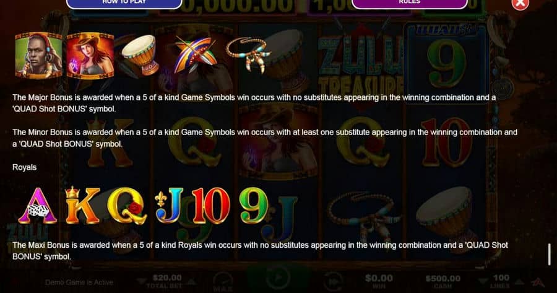Screen dimensions: 557x293
Task: Click the blue Jack royal symbol
Action: (170, 206)
